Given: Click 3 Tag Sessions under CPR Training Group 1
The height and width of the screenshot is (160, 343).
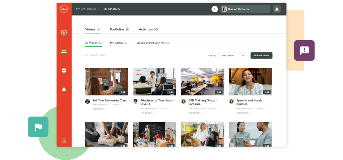Looking at the screenshot, I should pos(194,113).
